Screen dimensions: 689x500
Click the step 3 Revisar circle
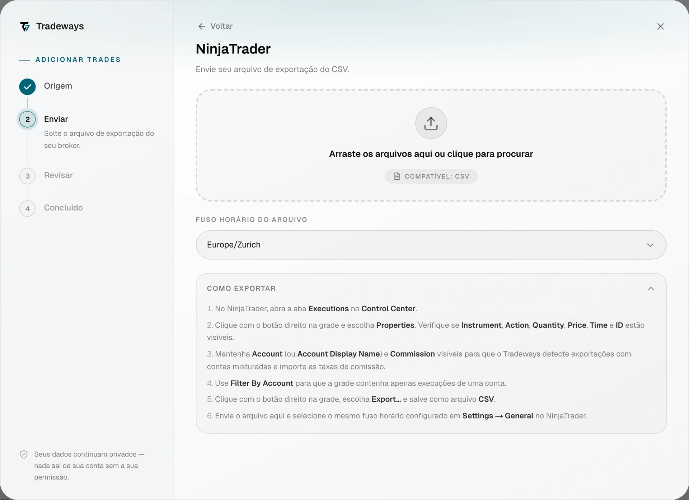click(x=27, y=176)
